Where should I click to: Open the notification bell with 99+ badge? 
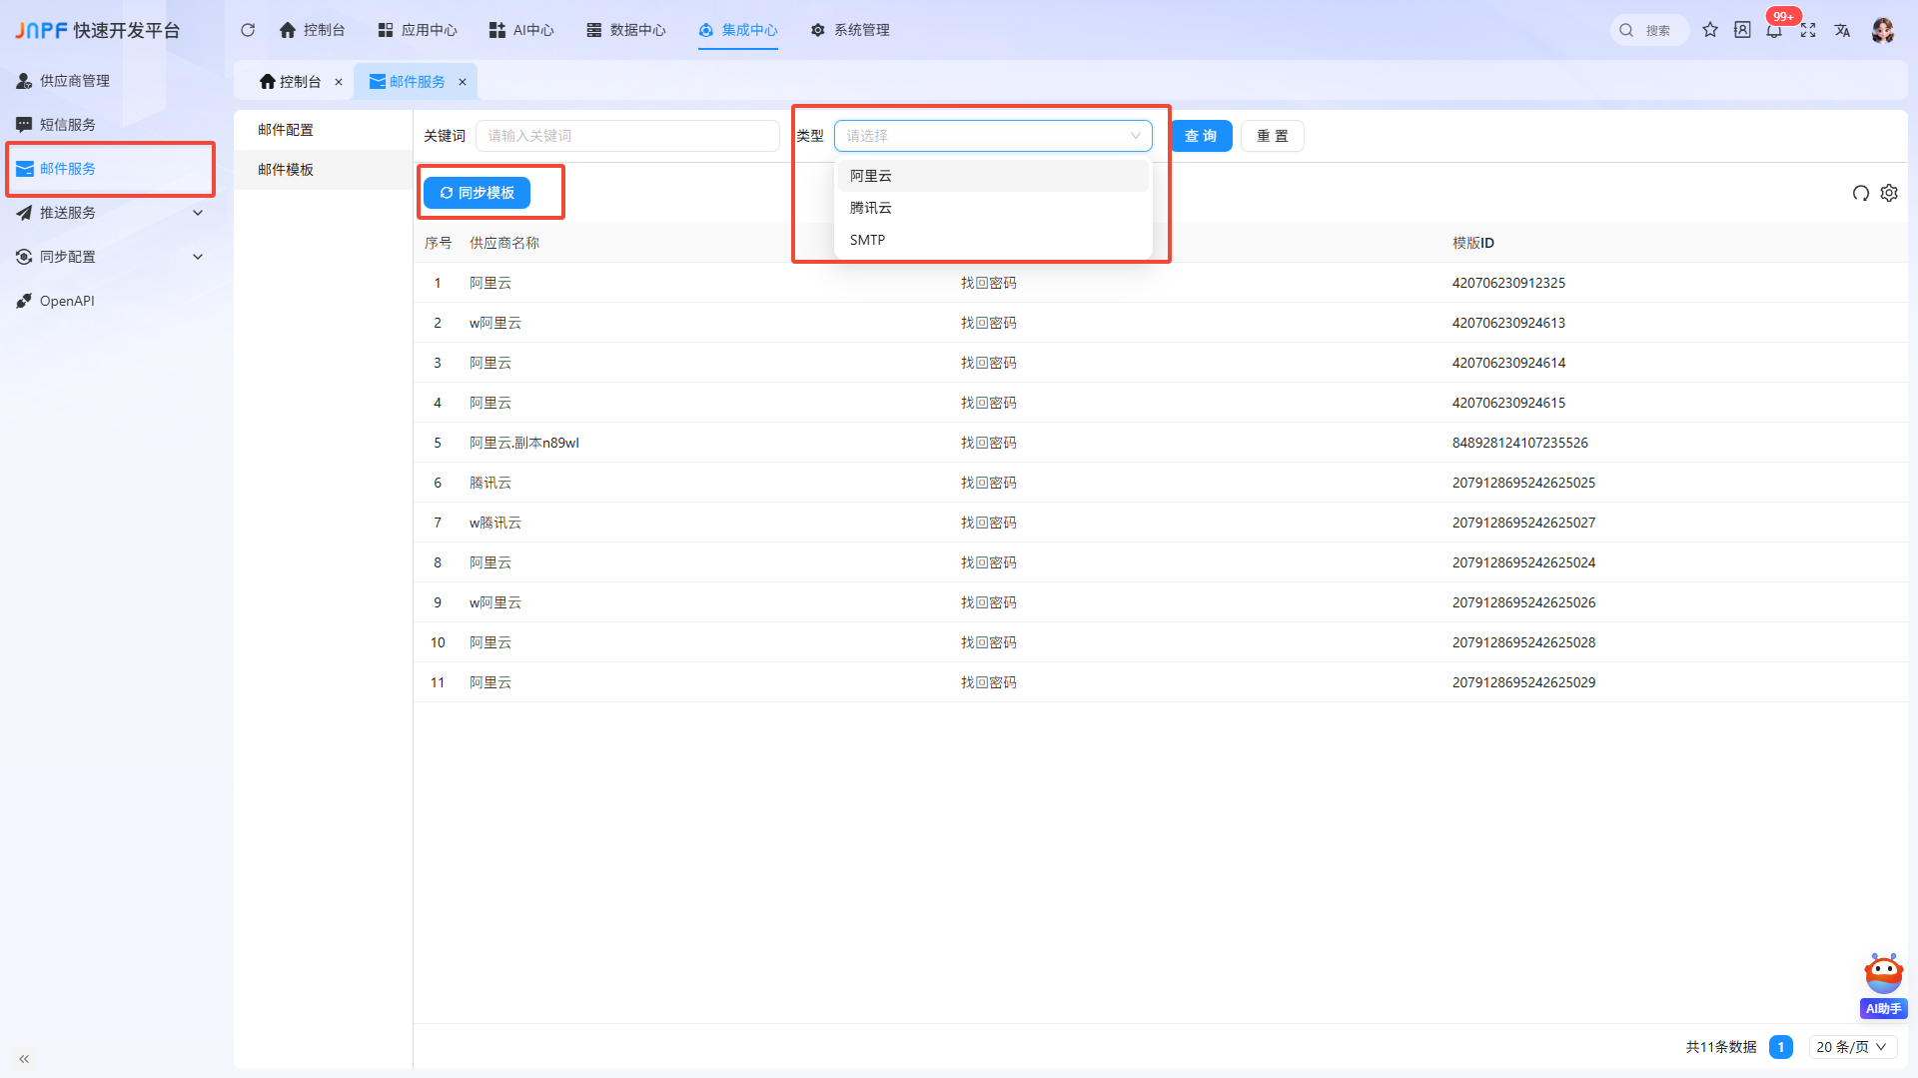(x=1774, y=30)
